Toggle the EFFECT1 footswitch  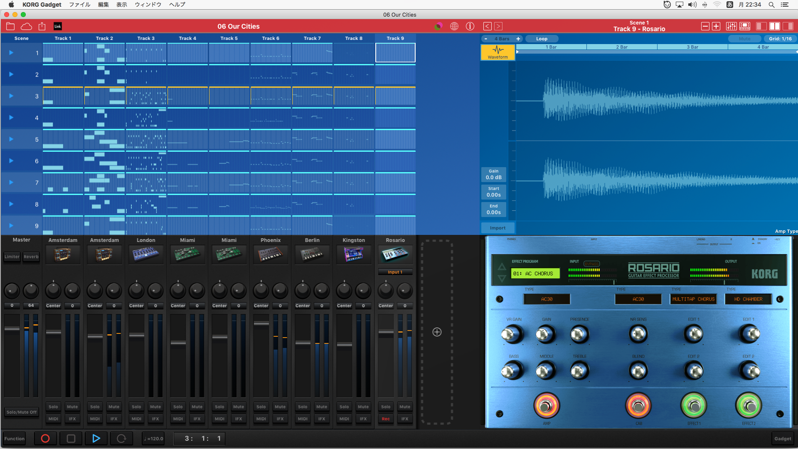694,405
